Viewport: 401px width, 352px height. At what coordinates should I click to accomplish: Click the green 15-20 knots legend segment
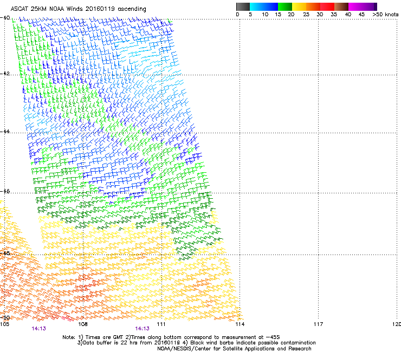tap(285, 6)
